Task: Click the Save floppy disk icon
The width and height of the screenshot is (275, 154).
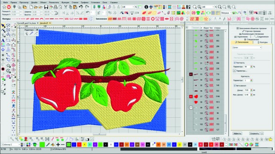Action: click(46, 7)
